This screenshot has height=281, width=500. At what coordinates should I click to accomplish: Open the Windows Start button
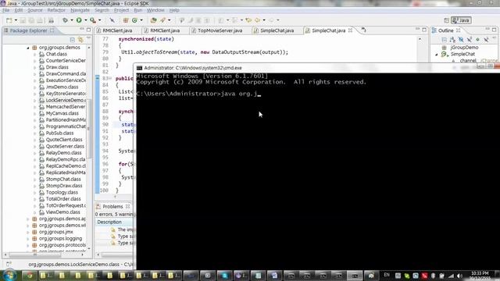tap(9, 275)
